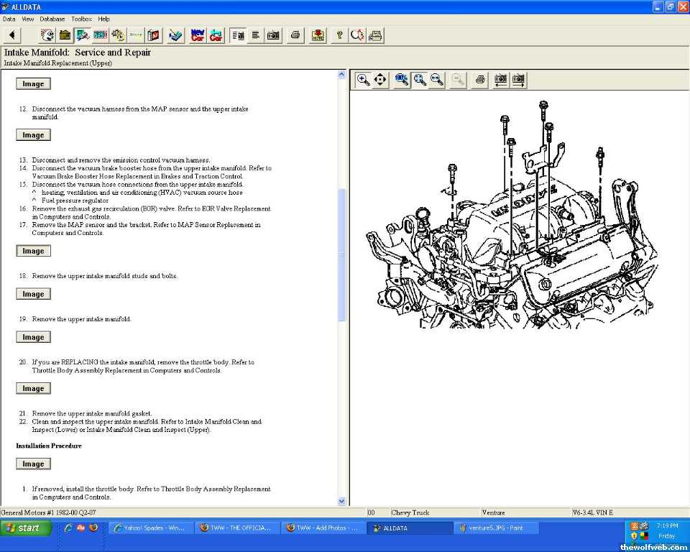Open the Database menu
Image resolution: width=690 pixels, height=552 pixels.
point(52,19)
